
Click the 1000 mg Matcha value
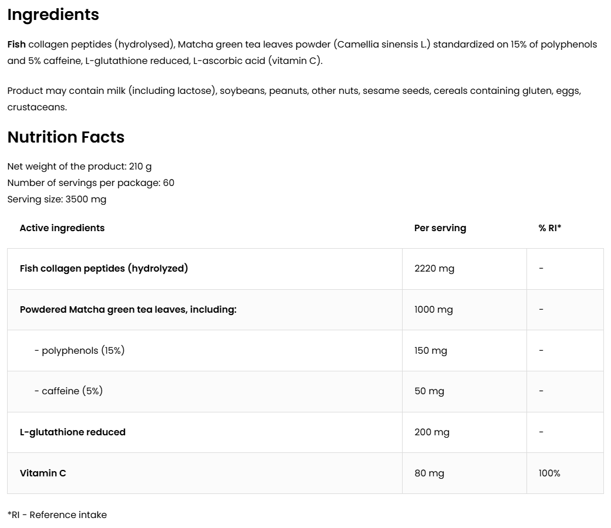(434, 310)
